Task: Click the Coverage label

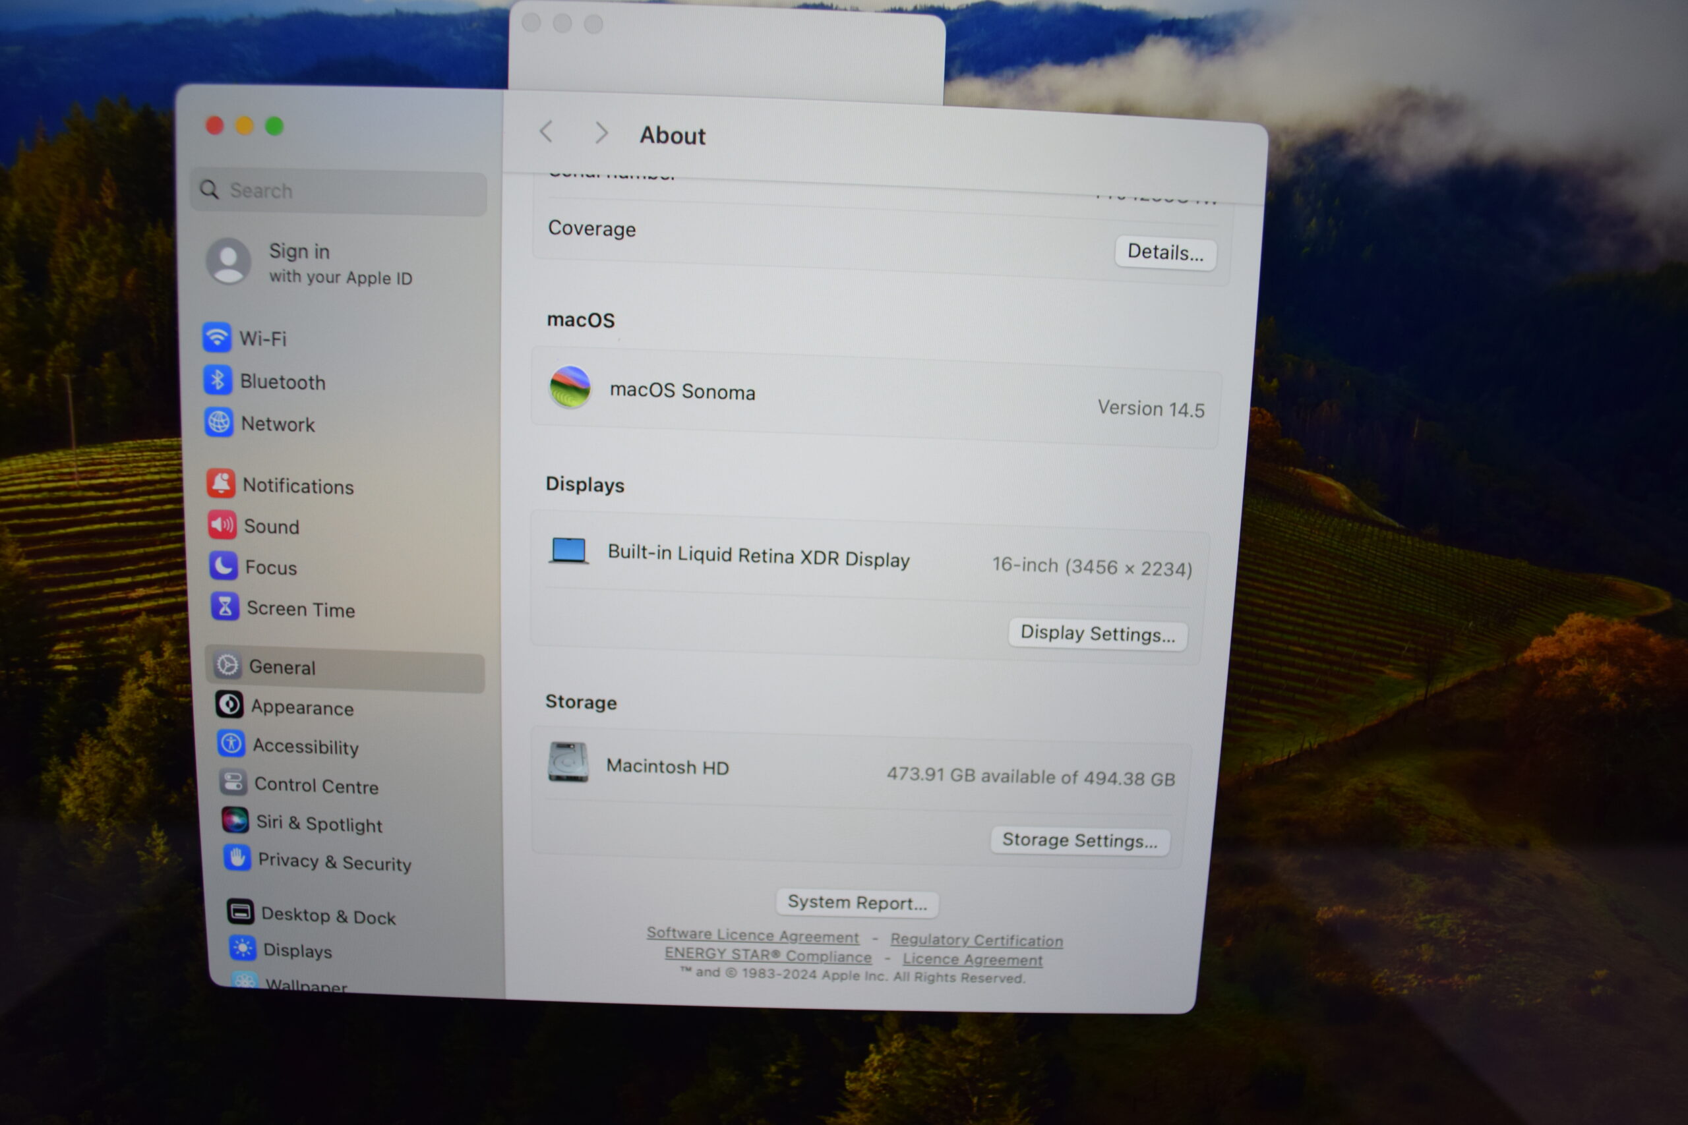Action: click(x=592, y=229)
